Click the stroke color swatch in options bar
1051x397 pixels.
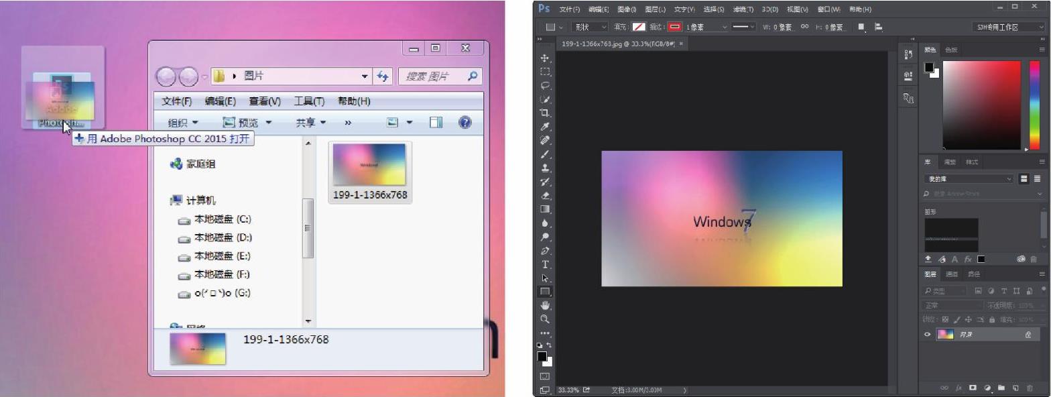pyautogui.click(x=674, y=27)
